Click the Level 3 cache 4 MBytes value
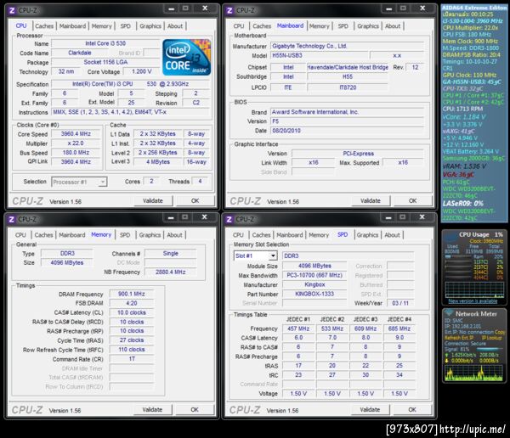This screenshot has width=510, height=438. pyautogui.click(x=158, y=162)
